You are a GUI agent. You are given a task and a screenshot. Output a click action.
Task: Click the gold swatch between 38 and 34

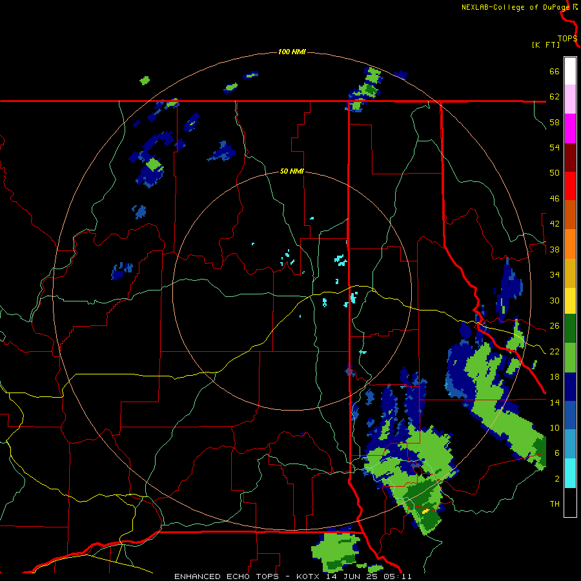[570, 273]
